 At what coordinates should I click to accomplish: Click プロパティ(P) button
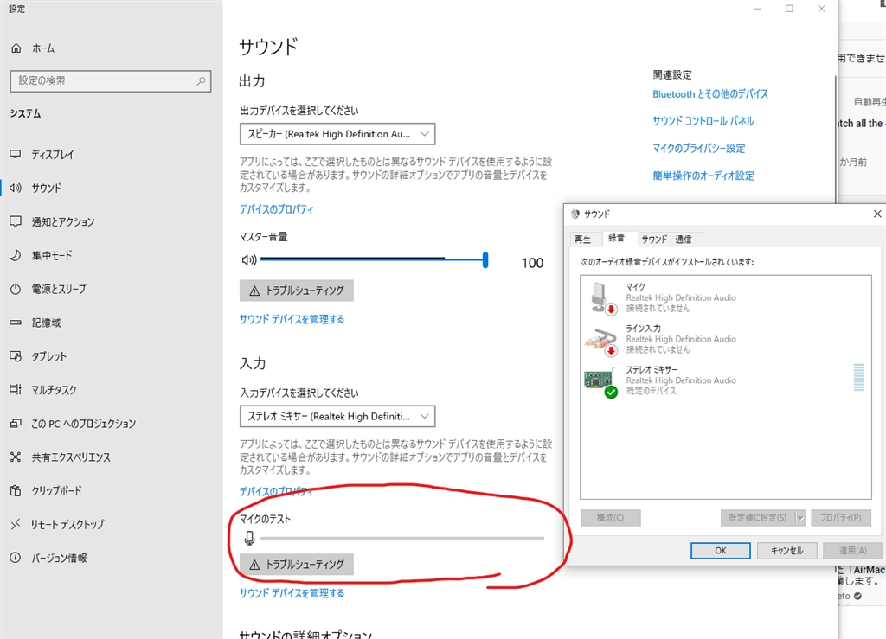point(841,518)
